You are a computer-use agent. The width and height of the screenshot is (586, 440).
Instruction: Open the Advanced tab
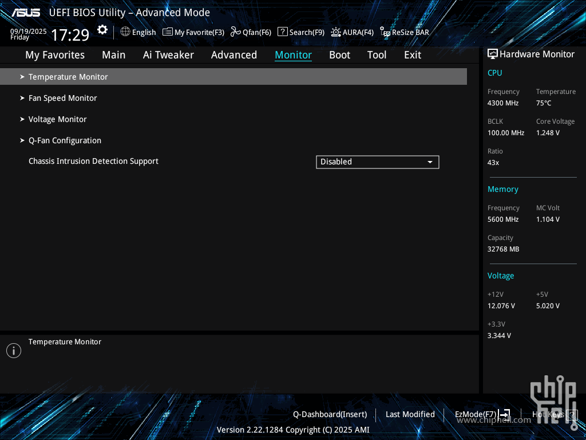pyautogui.click(x=234, y=55)
